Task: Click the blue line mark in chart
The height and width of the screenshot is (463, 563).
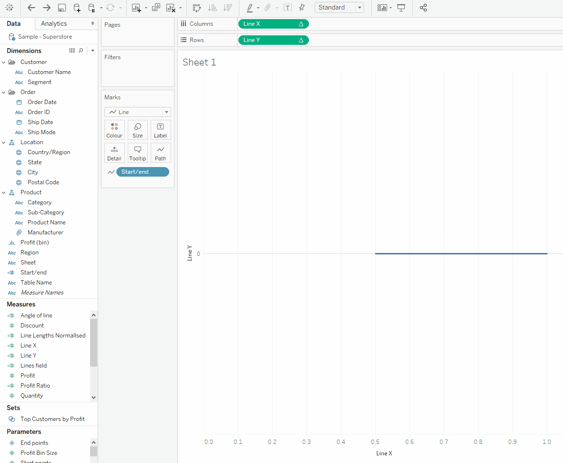Action: click(461, 254)
